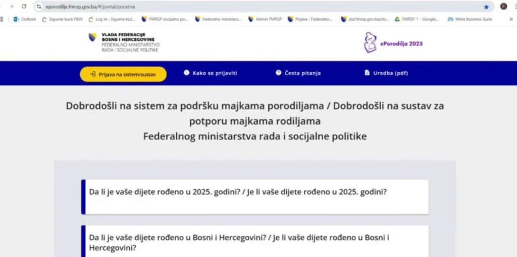The width and height of the screenshot is (517, 257).
Task: Open the Sigurne kuće FBiH bookmark
Action: click(62, 19)
